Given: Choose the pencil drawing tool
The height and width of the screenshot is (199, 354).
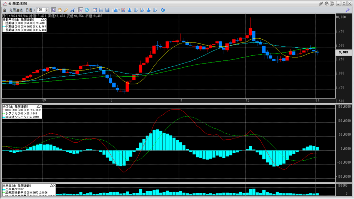Looking at the screenshot, I should pyautogui.click(x=66, y=10).
